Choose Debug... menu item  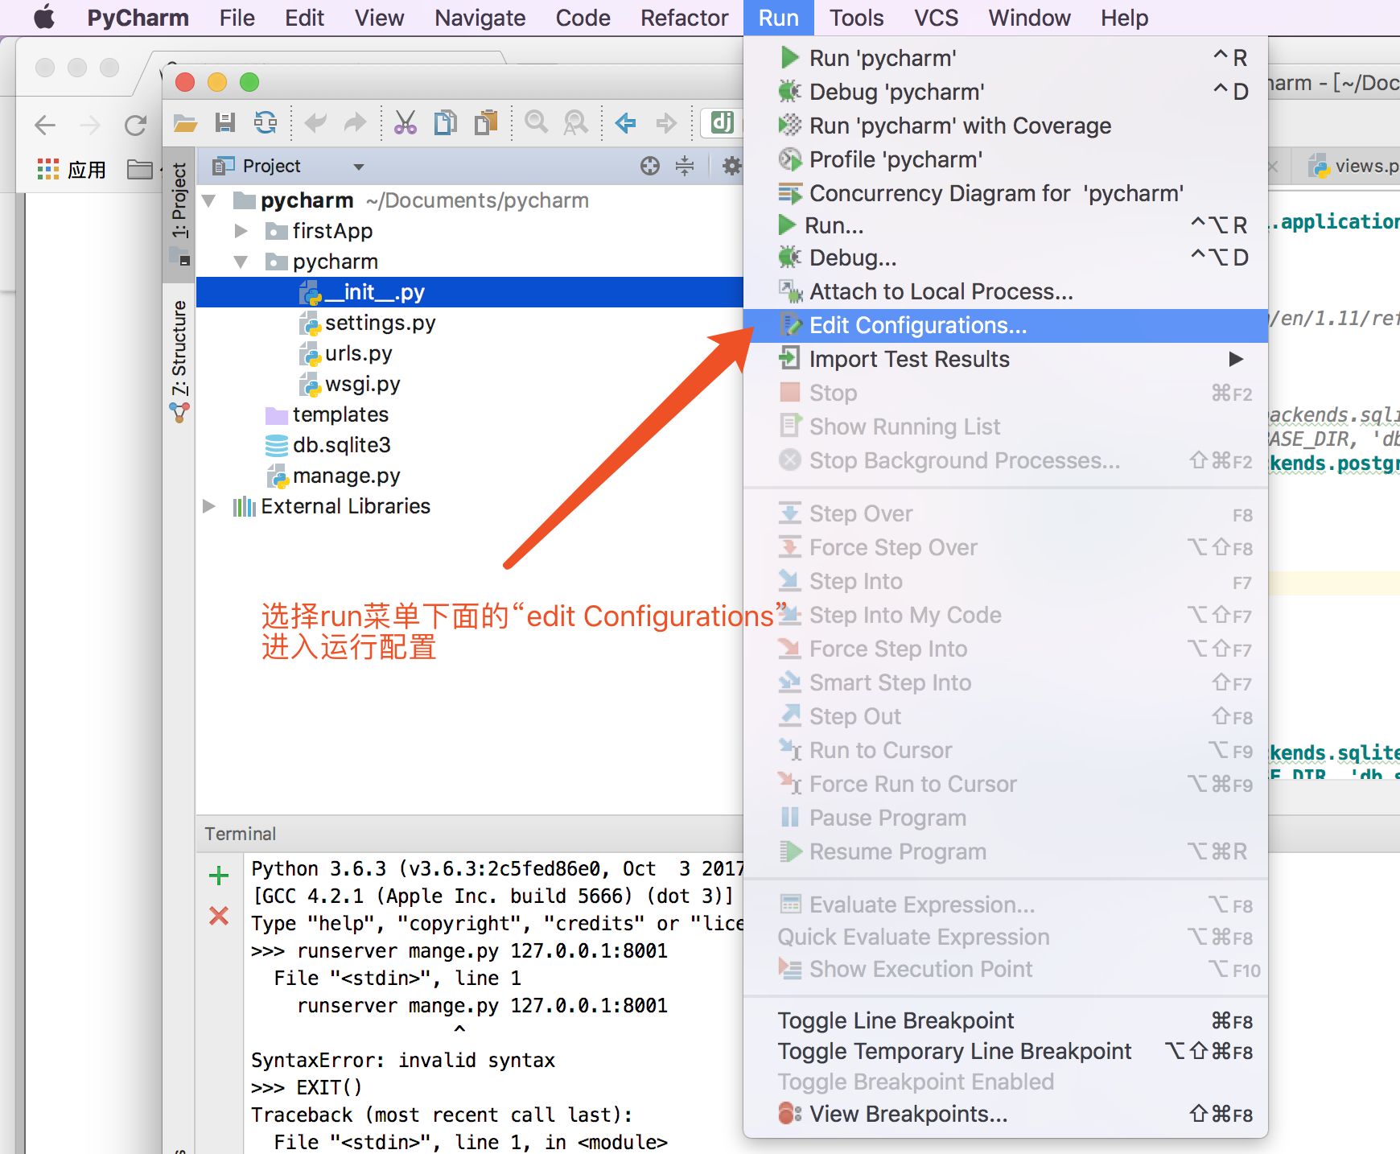click(x=1006, y=258)
